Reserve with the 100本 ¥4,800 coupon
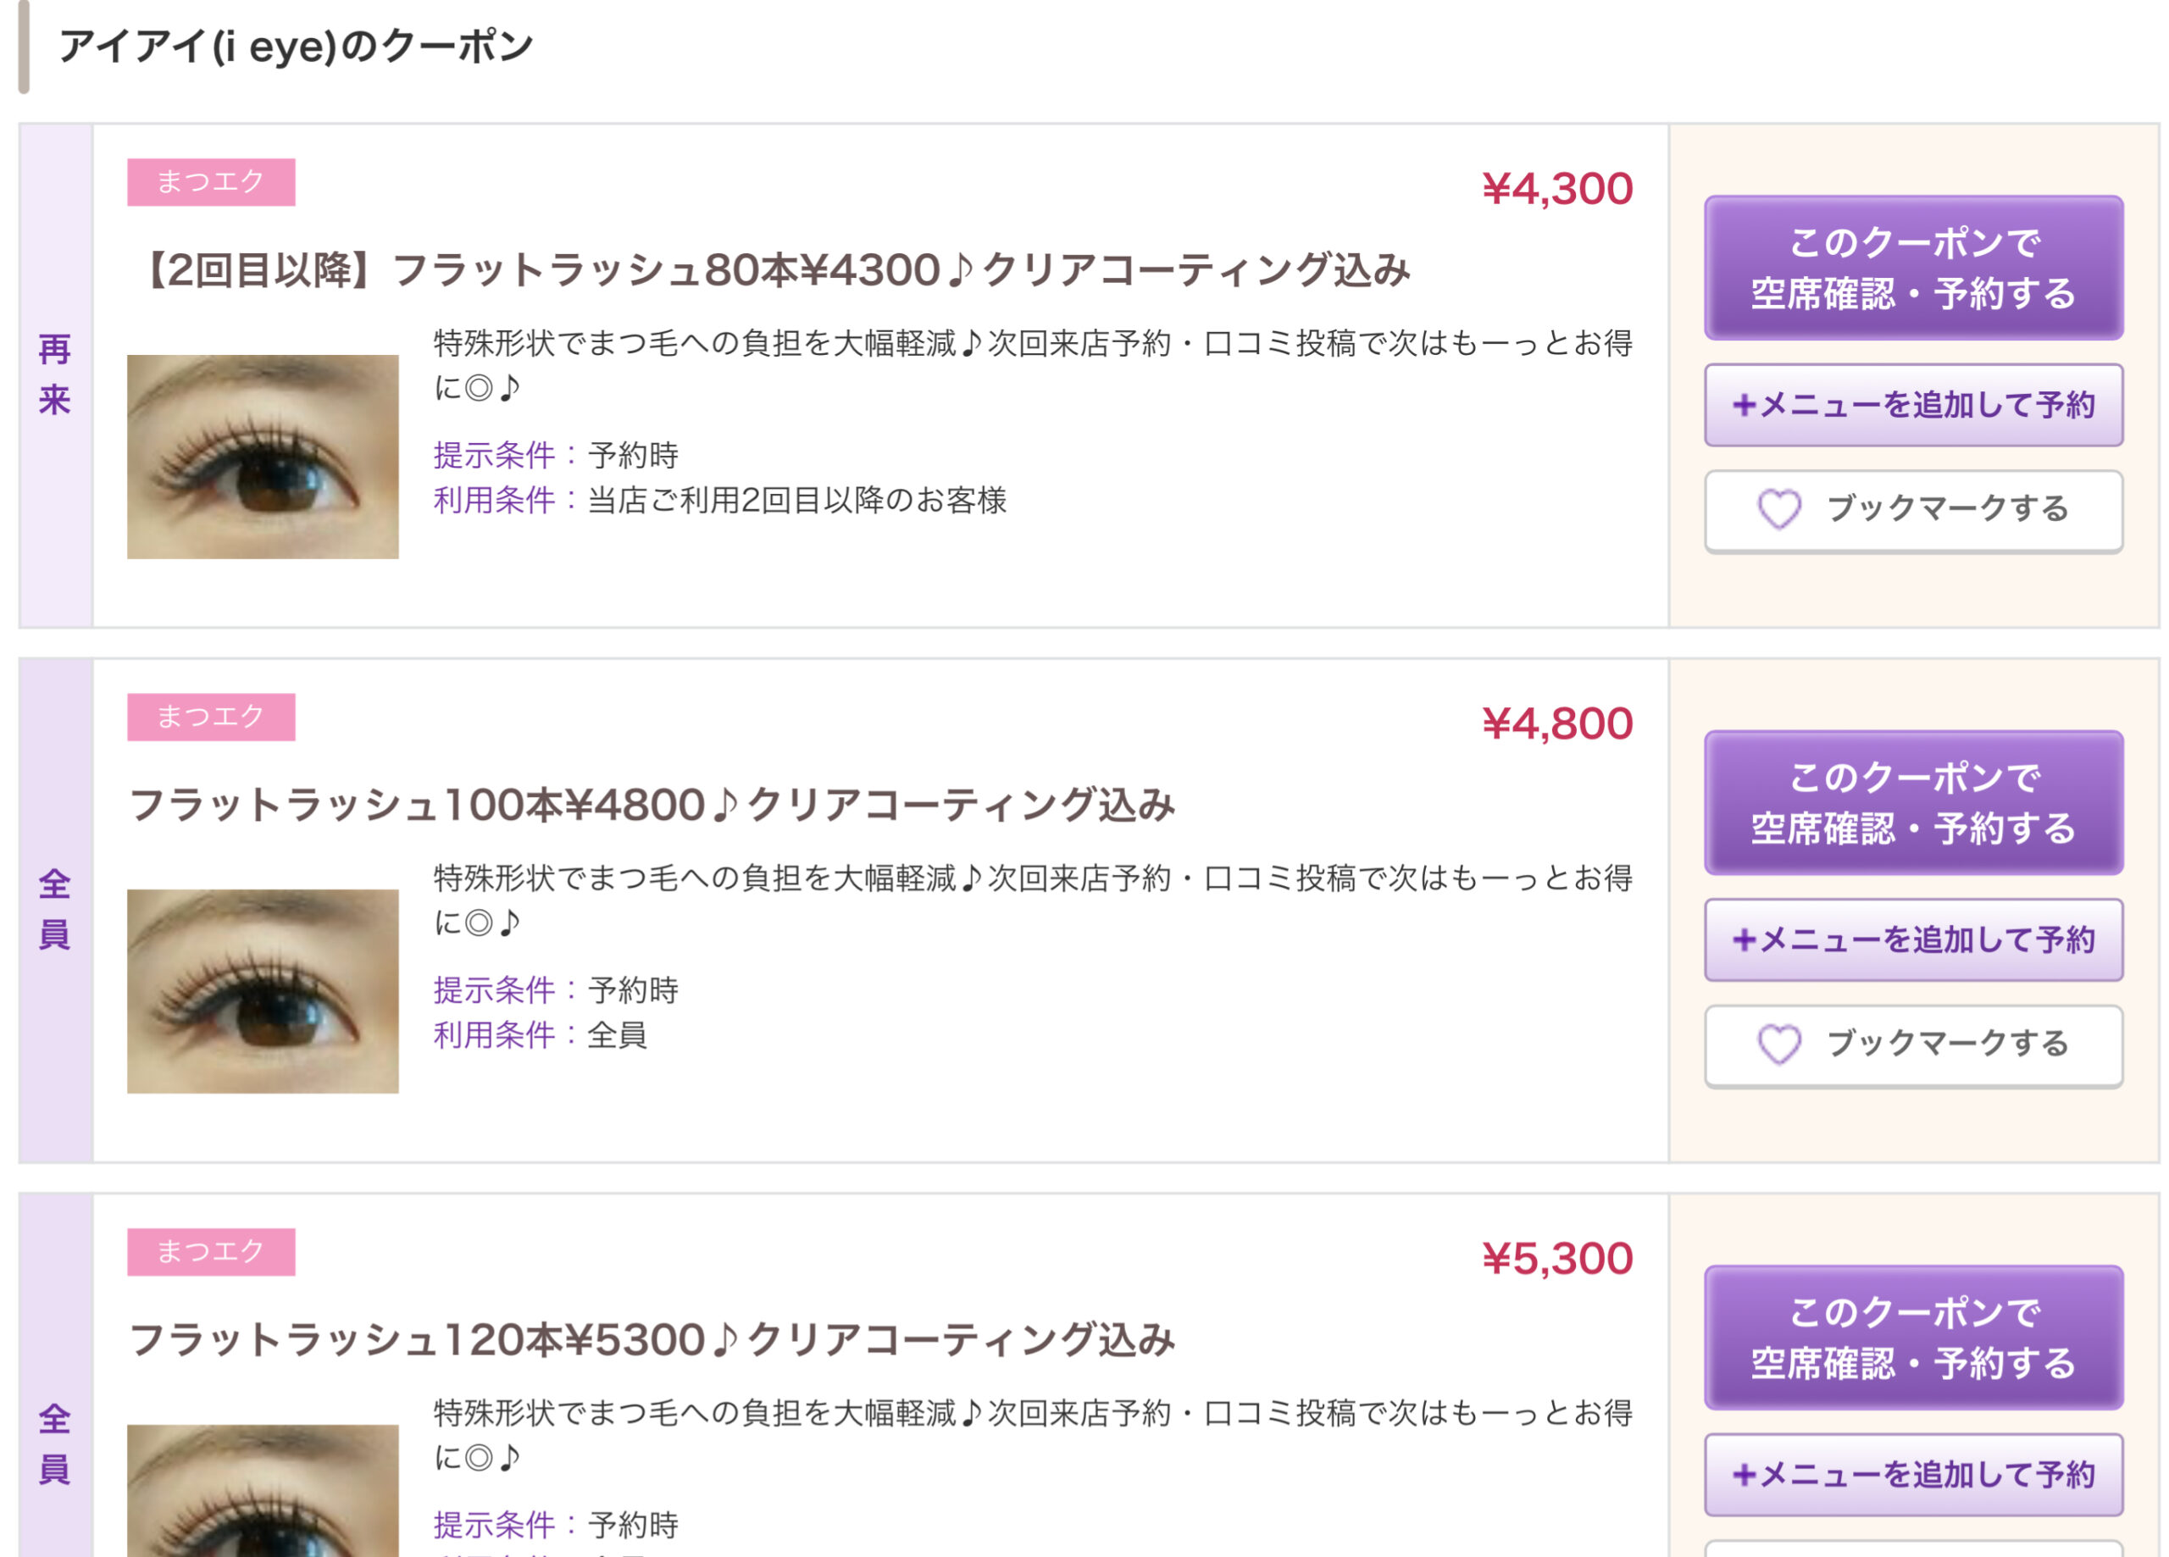Viewport: 2169px width, 1557px height. click(1912, 802)
